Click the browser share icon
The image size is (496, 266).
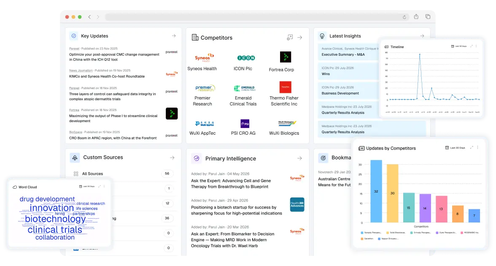pos(416,16)
